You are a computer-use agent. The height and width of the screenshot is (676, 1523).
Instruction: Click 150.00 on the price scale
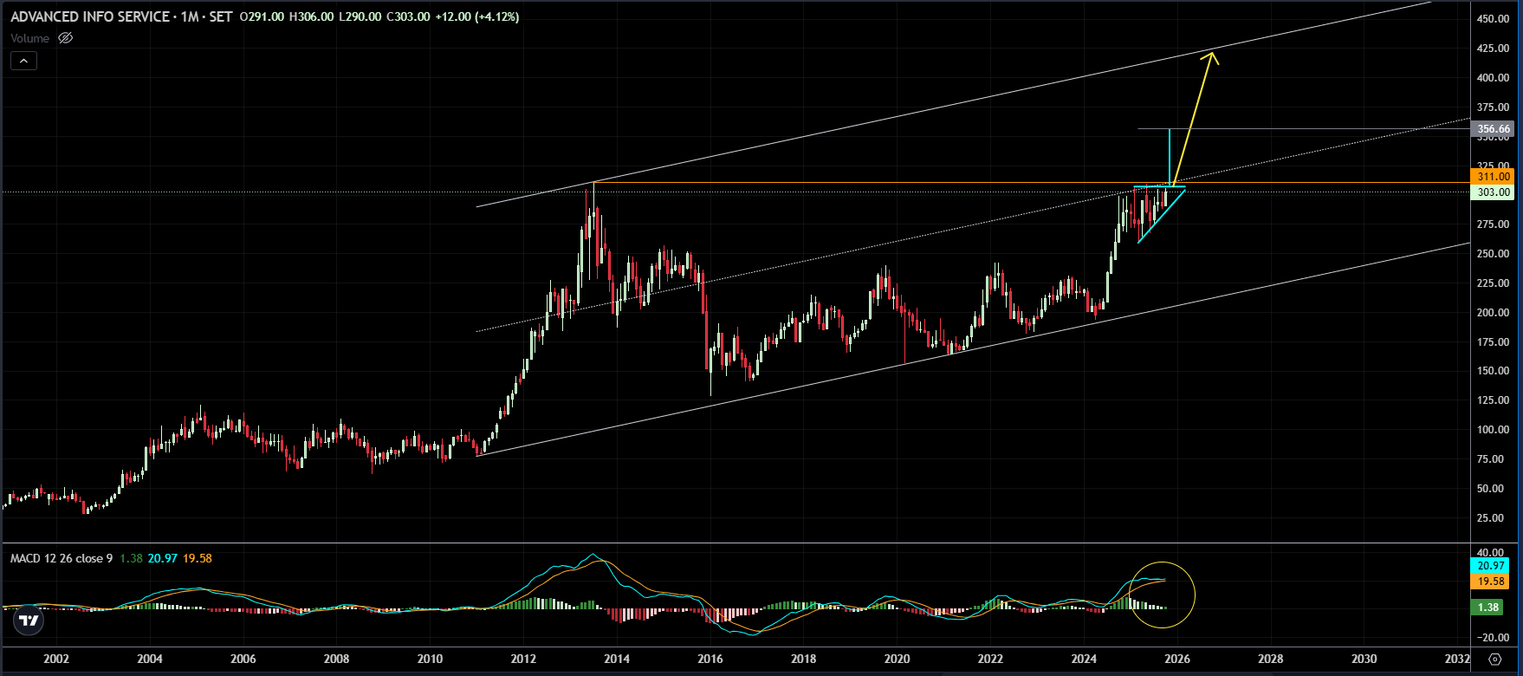pyautogui.click(x=1494, y=371)
